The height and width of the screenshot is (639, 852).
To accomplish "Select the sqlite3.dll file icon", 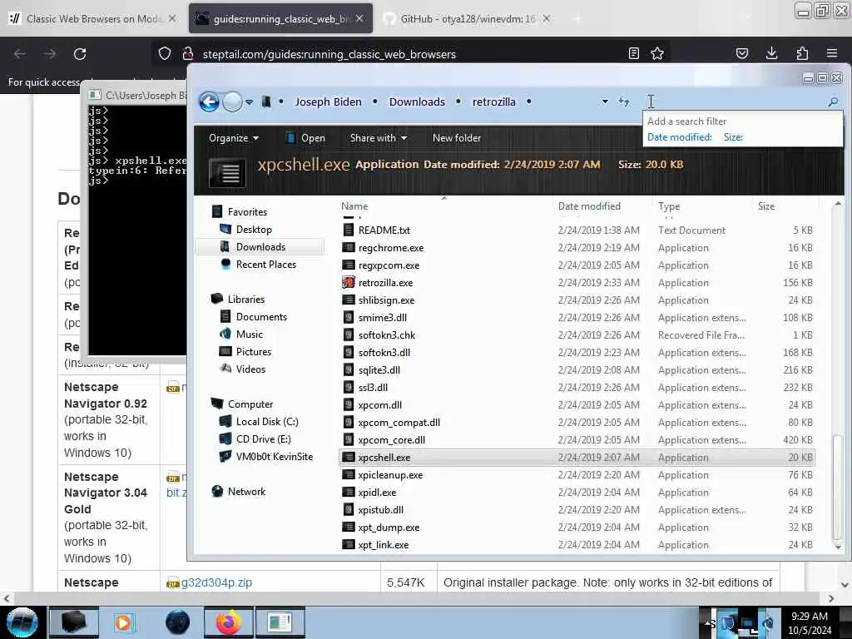I will click(x=349, y=370).
